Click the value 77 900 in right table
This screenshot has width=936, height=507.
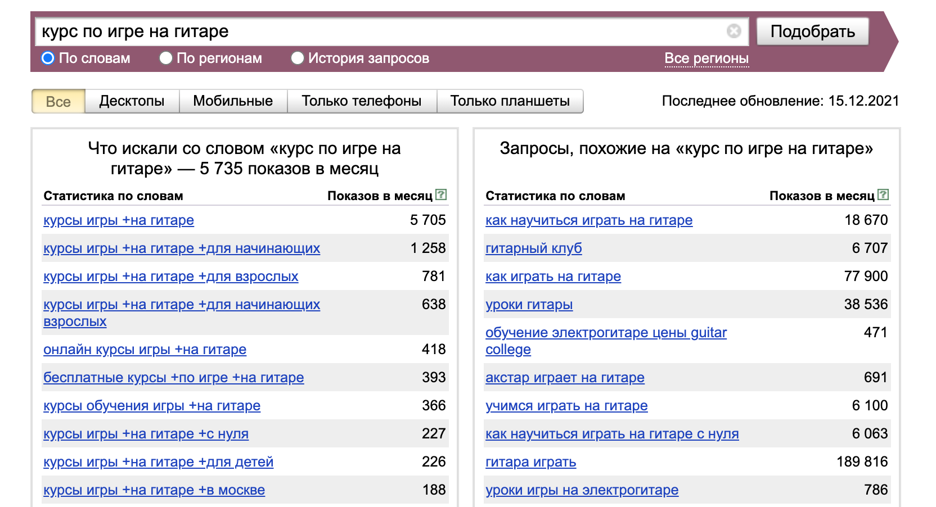point(866,276)
